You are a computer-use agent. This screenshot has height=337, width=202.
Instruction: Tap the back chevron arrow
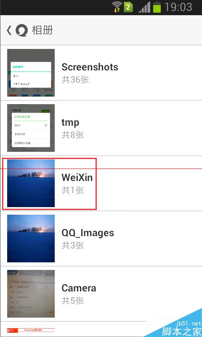9,30
